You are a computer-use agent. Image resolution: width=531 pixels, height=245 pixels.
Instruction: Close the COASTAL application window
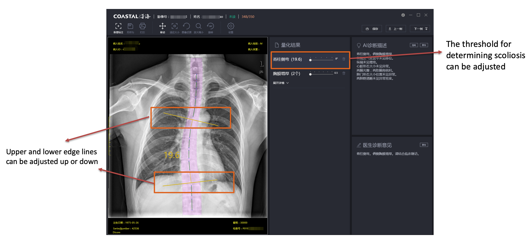click(x=426, y=15)
